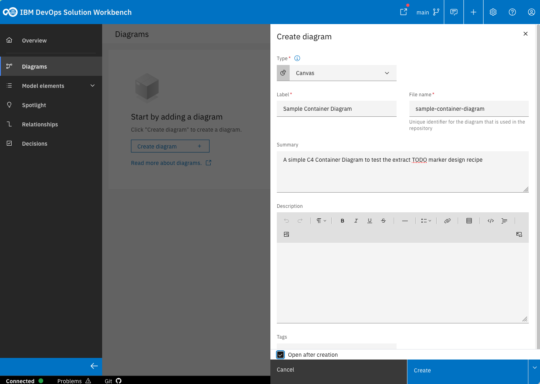540x384 pixels.
Task: Apply underline formatting in Description toolbar
Action: (370, 221)
